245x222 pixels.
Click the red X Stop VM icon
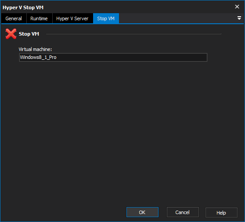pyautogui.click(x=11, y=34)
